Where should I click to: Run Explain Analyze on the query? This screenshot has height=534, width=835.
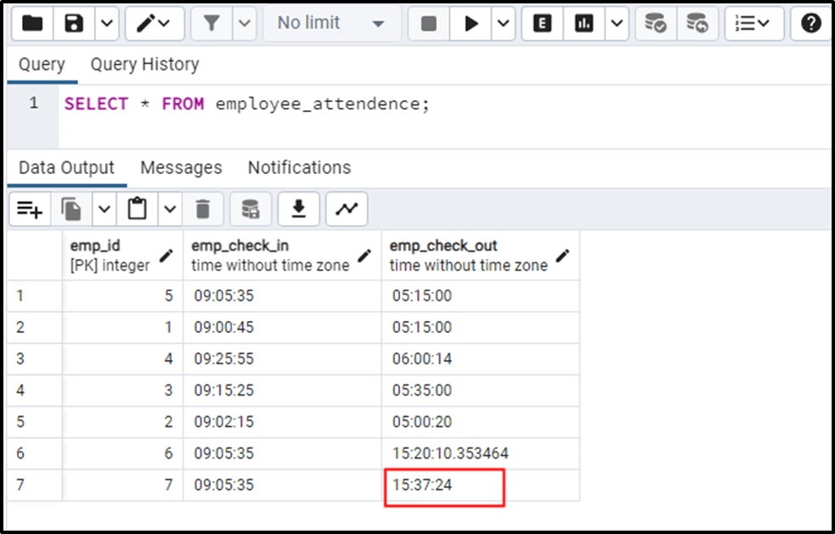[583, 23]
